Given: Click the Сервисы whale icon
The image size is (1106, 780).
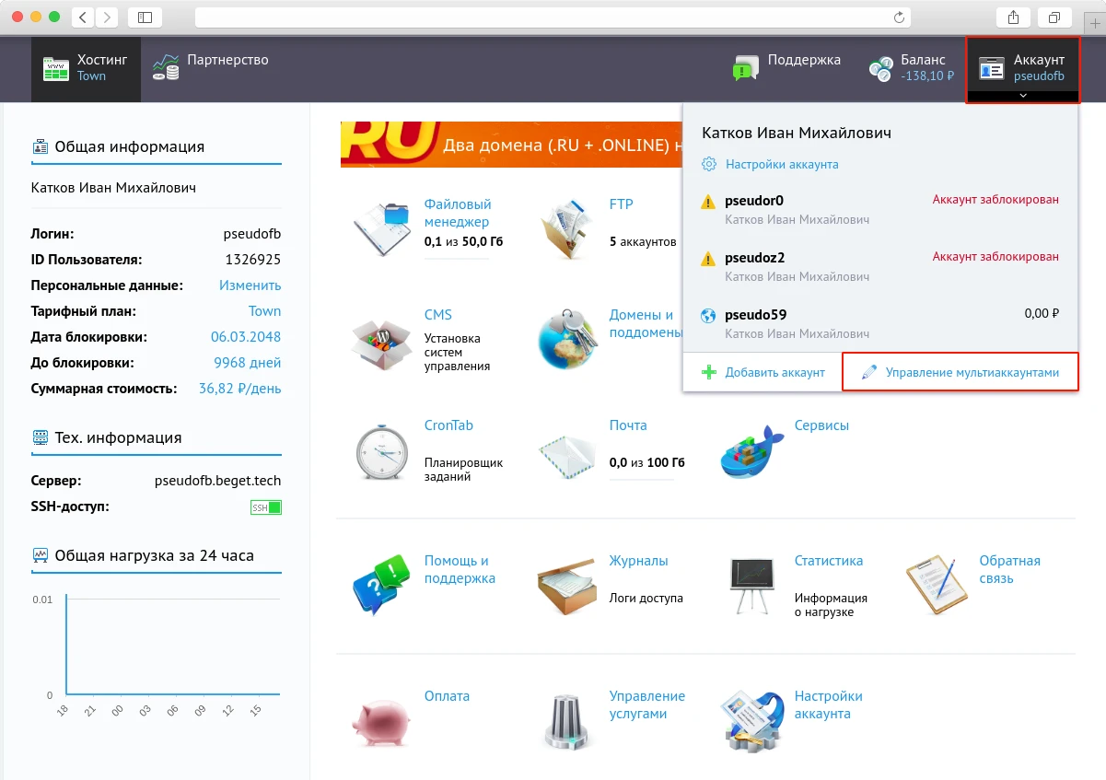Looking at the screenshot, I should (751, 450).
